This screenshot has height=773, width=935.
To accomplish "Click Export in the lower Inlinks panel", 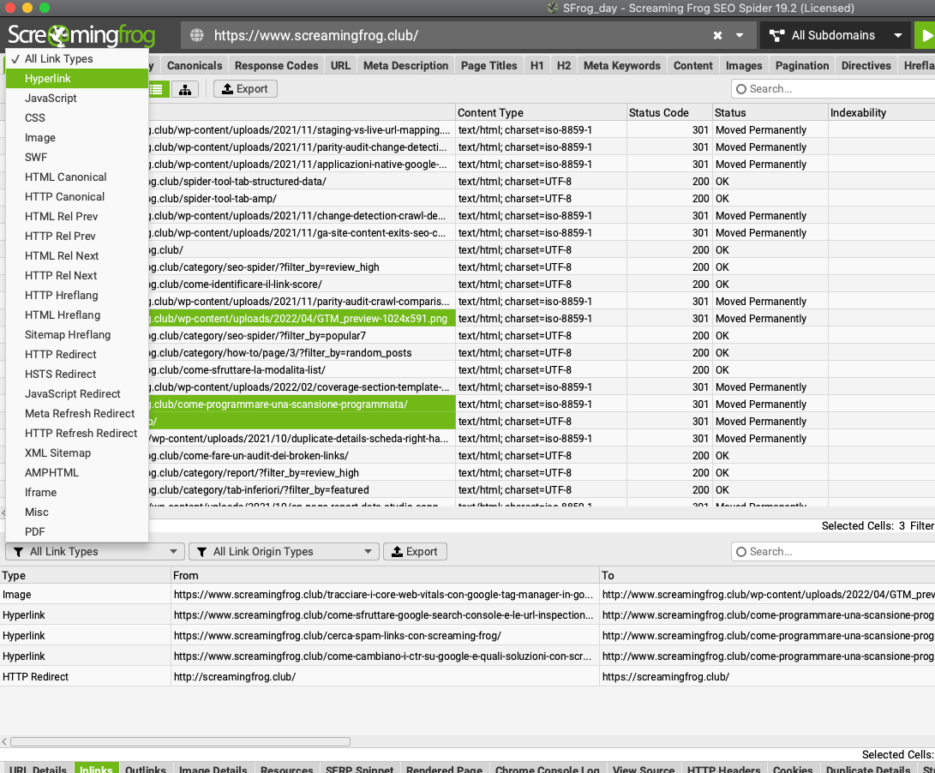I will (415, 552).
